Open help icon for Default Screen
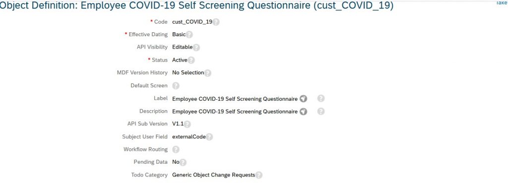 176,86
